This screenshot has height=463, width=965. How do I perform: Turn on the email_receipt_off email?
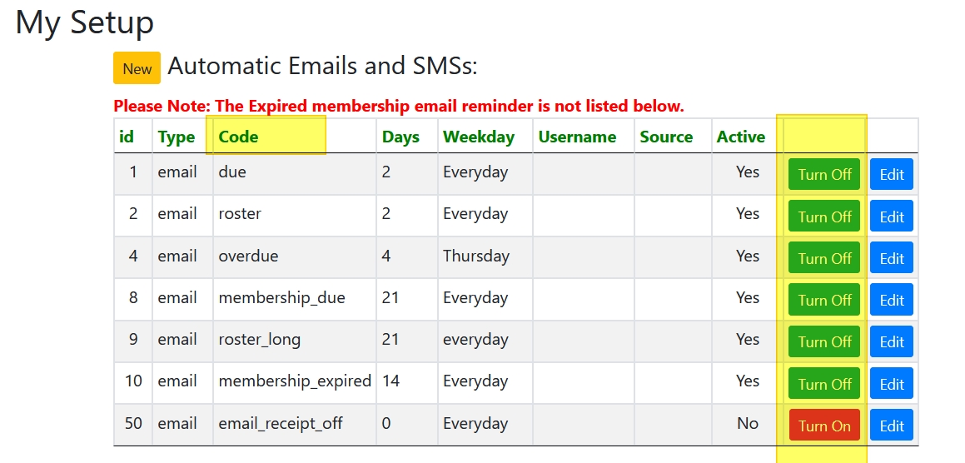tap(824, 426)
